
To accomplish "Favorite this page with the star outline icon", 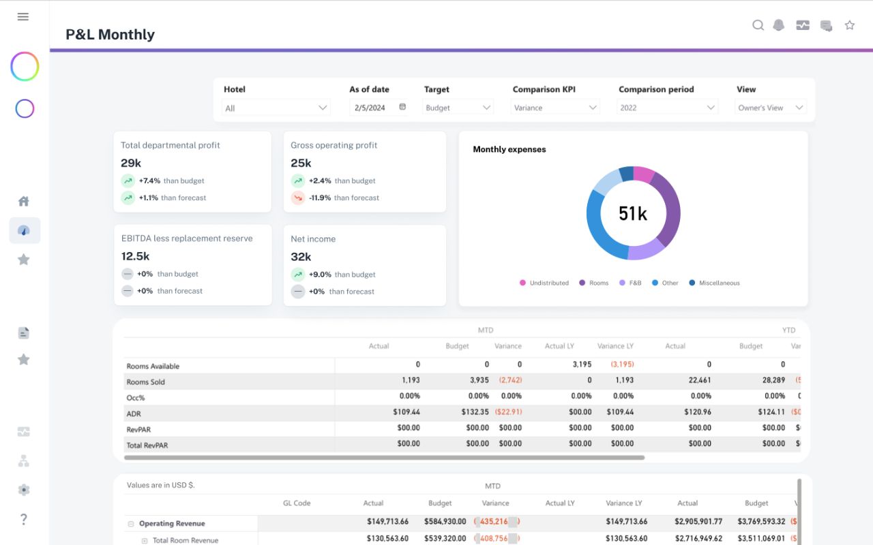I will [x=850, y=25].
